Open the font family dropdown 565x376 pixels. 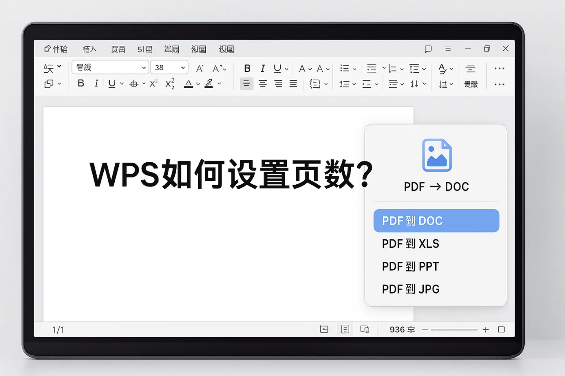109,67
